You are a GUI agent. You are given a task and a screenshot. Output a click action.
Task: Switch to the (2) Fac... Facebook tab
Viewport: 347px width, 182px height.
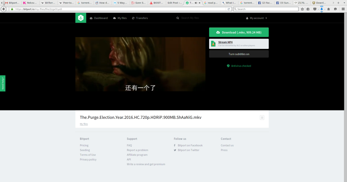click(x=265, y=3)
